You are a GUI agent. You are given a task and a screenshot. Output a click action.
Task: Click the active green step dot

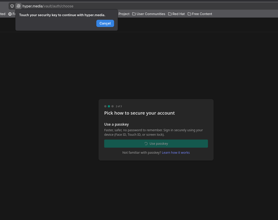point(109,106)
